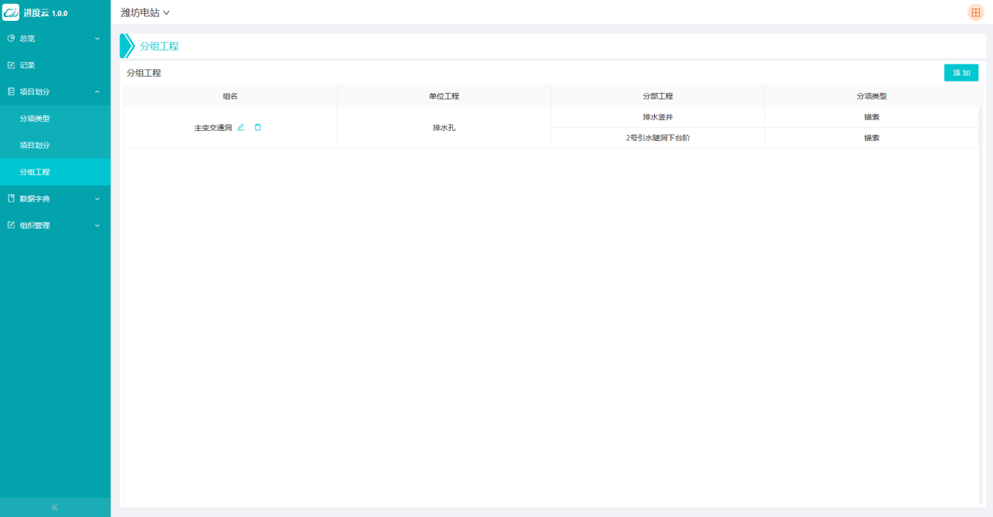Viewport: 993px width, 517px height.
Task: Click the 数据字典 book icon in the sidebar
Action: pos(11,198)
